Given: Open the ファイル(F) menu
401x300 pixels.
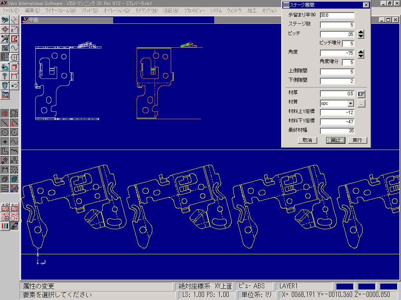Looking at the screenshot, I should (11, 11).
